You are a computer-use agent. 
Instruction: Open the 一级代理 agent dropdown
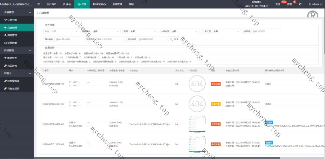185,31
